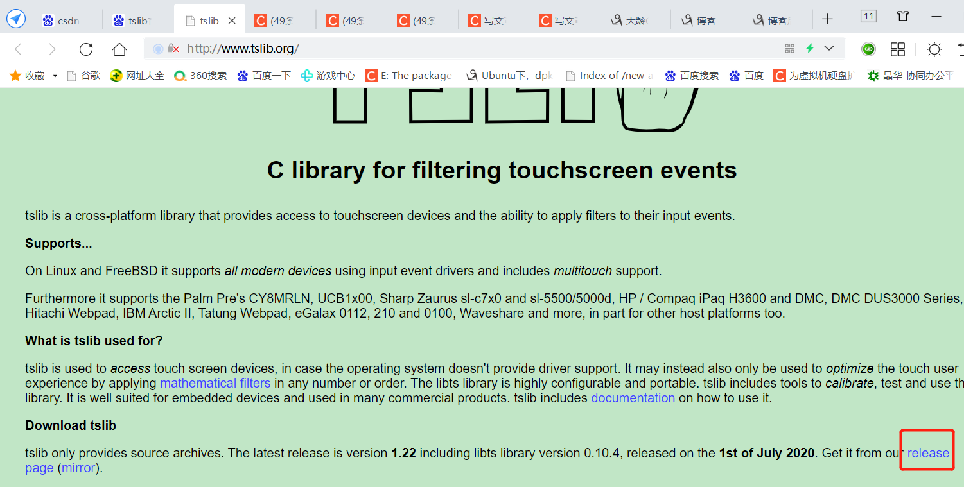Open the green eye ad-blocker icon
The image size is (964, 487).
[868, 48]
